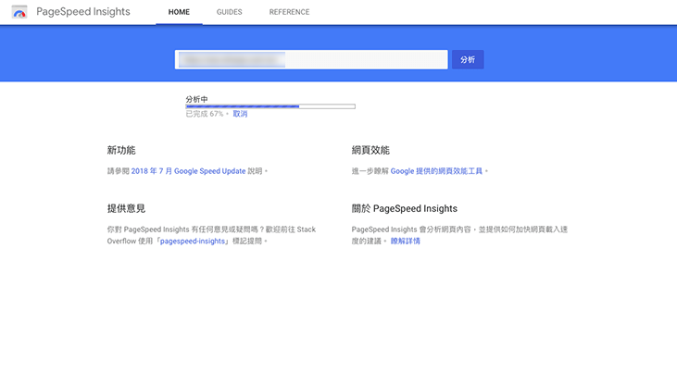677x372 pixels.
Task: Click the 分析中 status label
Action: [x=196, y=99]
